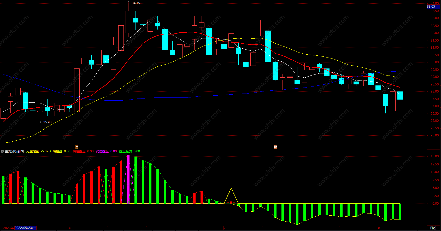
Task: Click the 日线 period button
Action: tap(433, 228)
